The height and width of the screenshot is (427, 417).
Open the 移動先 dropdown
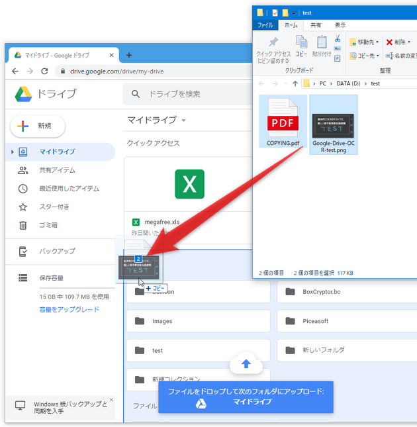[364, 42]
